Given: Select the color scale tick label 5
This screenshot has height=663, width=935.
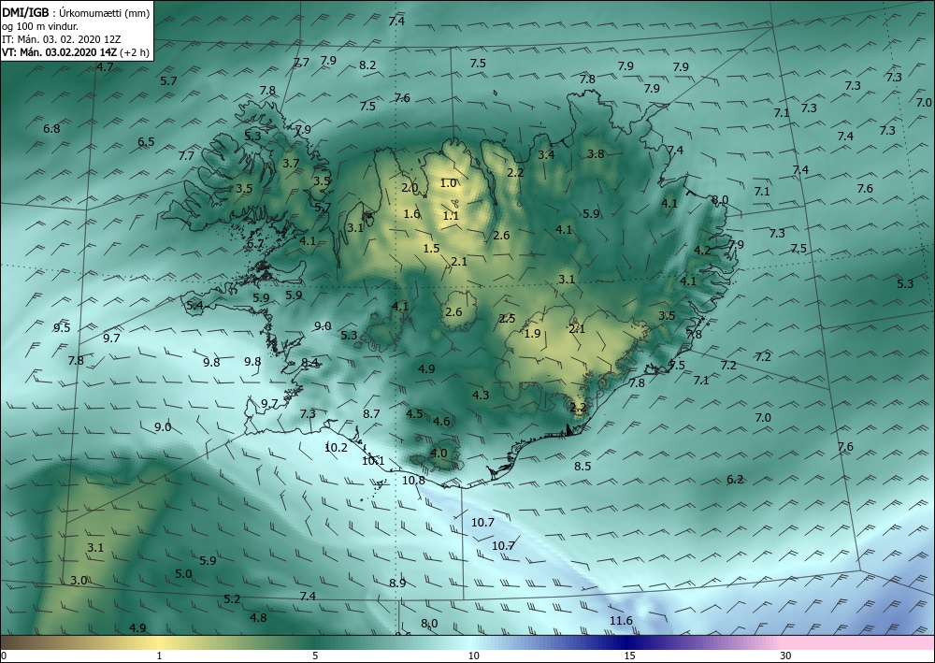Looking at the screenshot, I should tap(315, 656).
